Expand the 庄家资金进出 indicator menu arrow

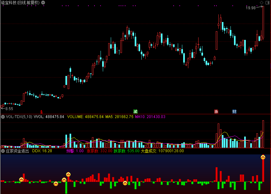point(3,151)
